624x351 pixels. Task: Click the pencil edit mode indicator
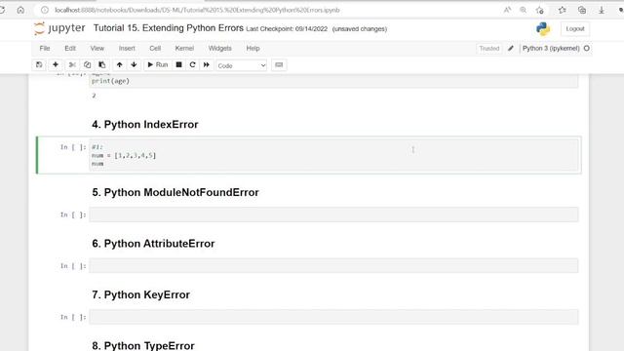pyautogui.click(x=511, y=49)
